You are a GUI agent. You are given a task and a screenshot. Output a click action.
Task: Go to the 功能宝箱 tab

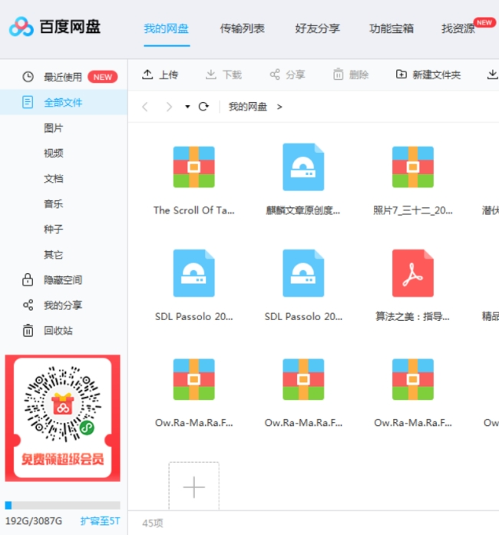(x=392, y=28)
